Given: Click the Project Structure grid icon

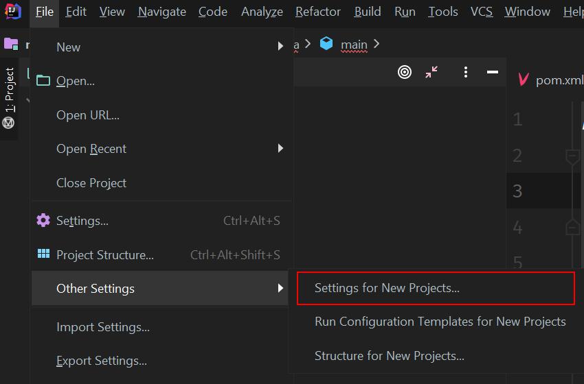Looking at the screenshot, I should click(43, 254).
